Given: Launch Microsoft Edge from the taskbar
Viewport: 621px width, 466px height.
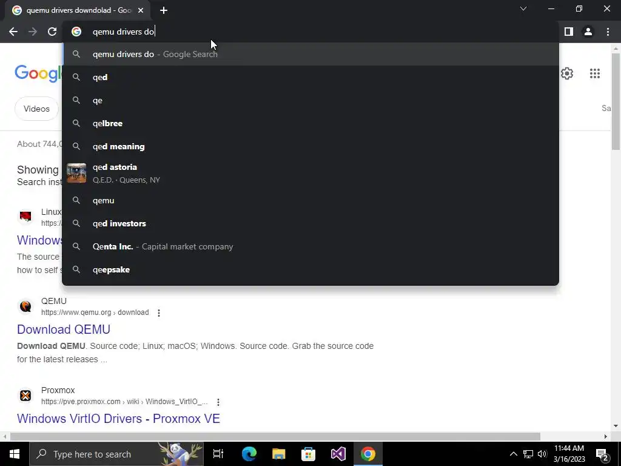Looking at the screenshot, I should point(249,454).
